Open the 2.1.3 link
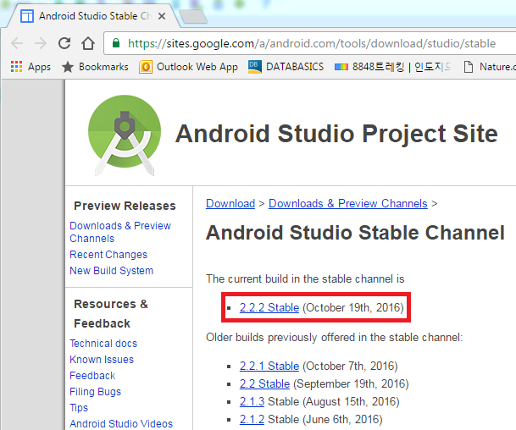This screenshot has height=430, width=516. click(252, 401)
